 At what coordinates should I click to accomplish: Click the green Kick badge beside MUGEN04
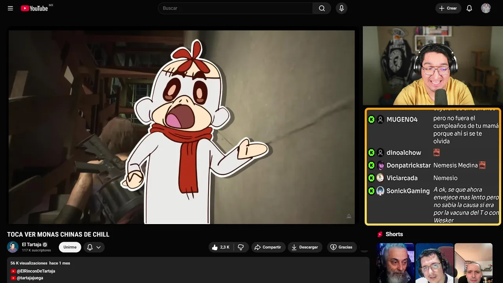(x=371, y=119)
